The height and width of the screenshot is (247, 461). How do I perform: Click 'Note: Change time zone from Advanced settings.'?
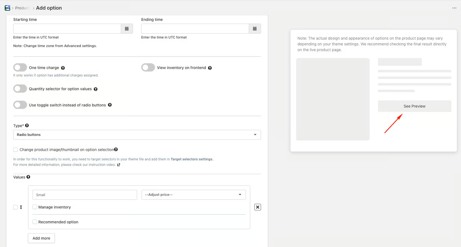coord(55,46)
